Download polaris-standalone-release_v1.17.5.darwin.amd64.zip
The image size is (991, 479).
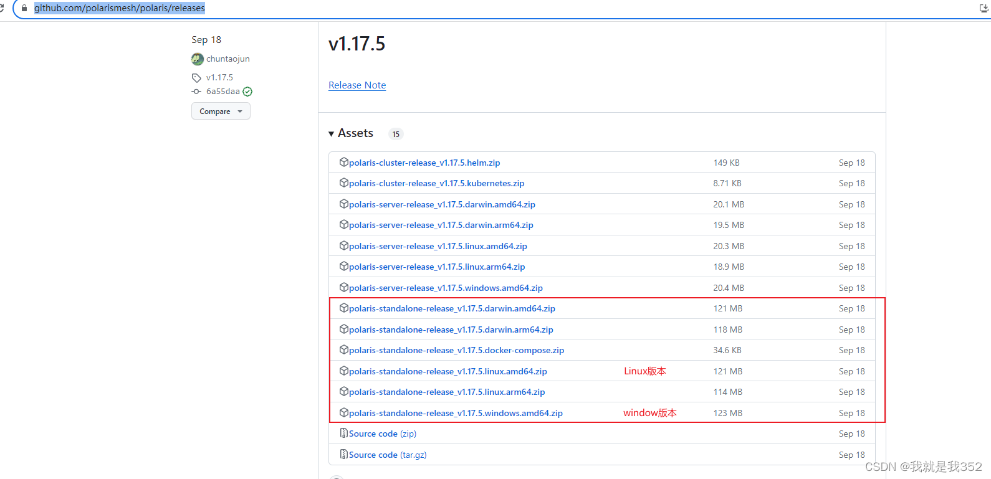(x=452, y=308)
